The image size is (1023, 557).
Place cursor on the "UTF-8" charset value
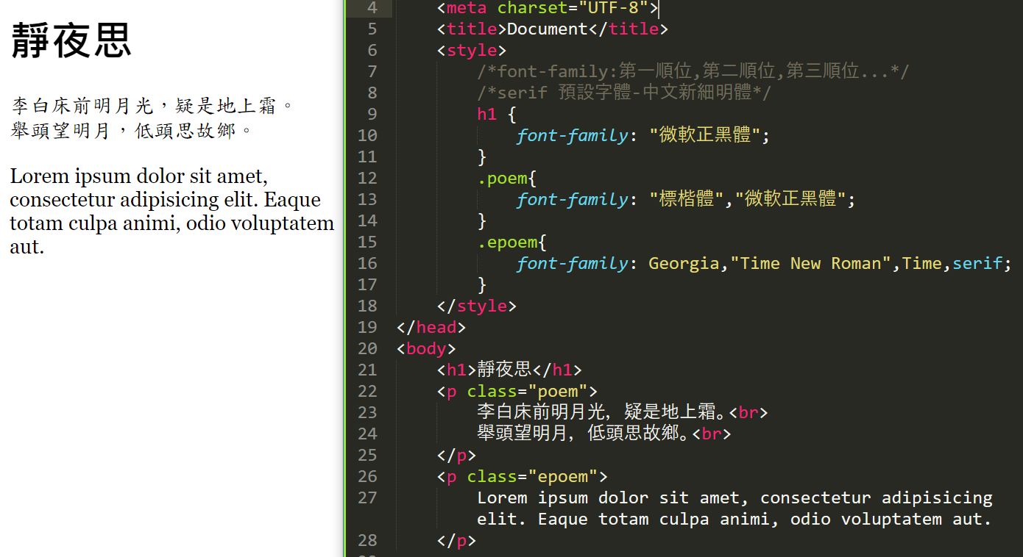607,8
